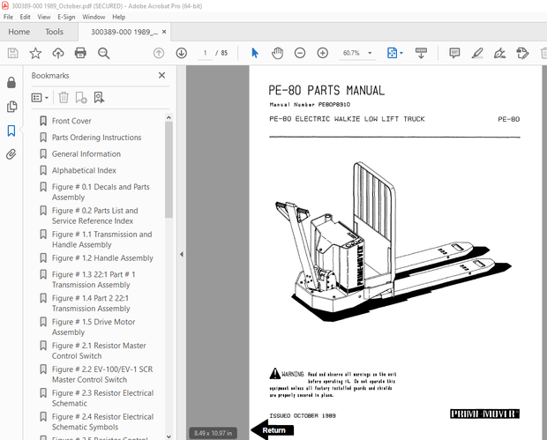Open Figure # 1.3 22:1 Part # 1 bookmark
547x440 pixels.
(94, 280)
